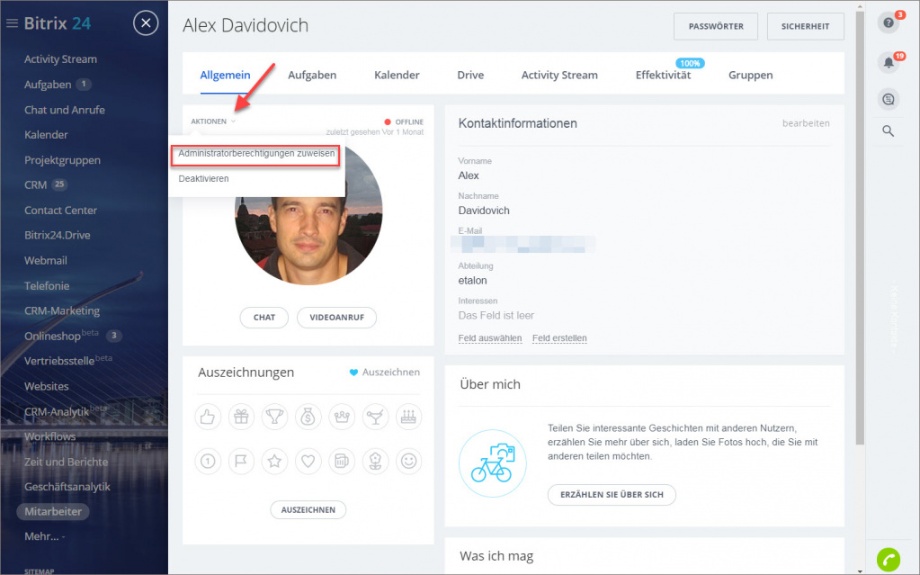Open Mitarbeiter in the sidebar
Viewport: 920px width, 575px height.
(53, 512)
